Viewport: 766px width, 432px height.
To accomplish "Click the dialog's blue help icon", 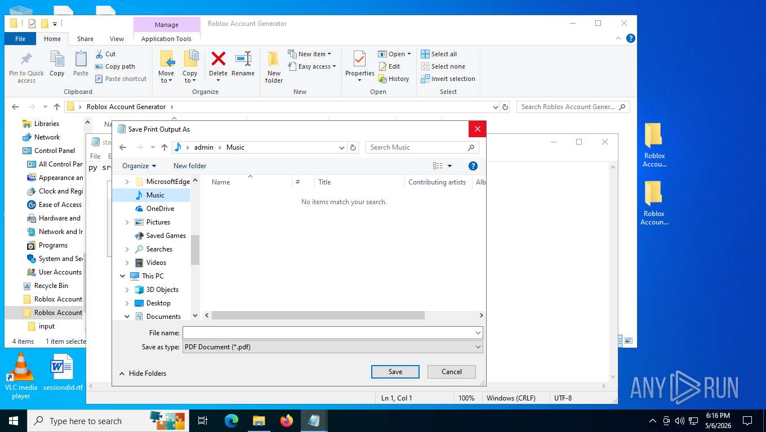I will (473, 166).
